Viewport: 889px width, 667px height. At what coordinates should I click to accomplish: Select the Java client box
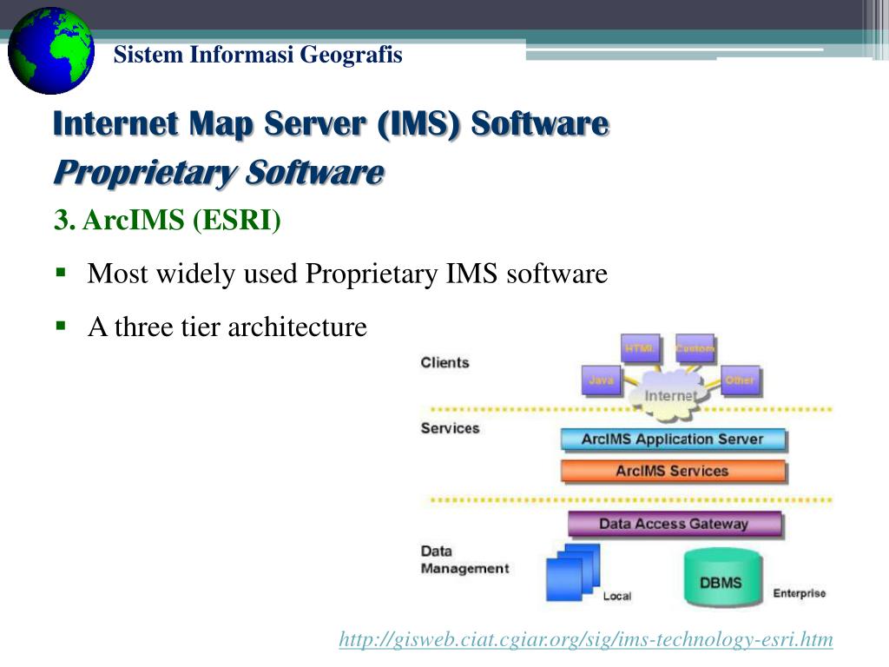coord(602,380)
